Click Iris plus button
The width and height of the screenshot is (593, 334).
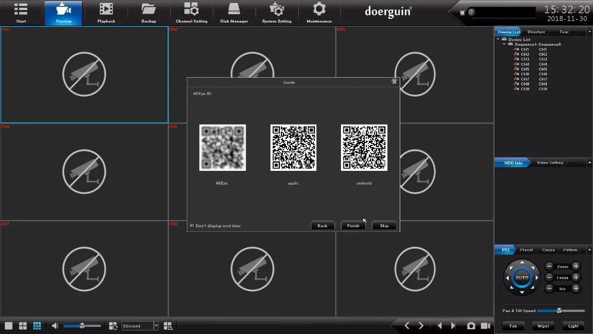tap(576, 288)
